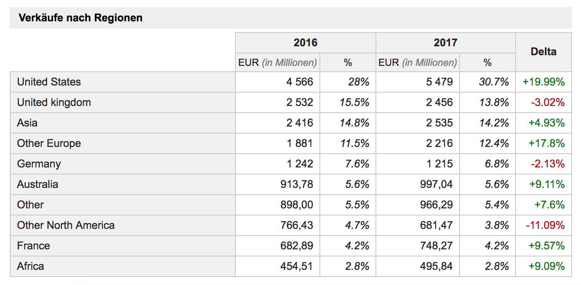Click the Germany row label
The width and height of the screenshot is (581, 285).
39,164
